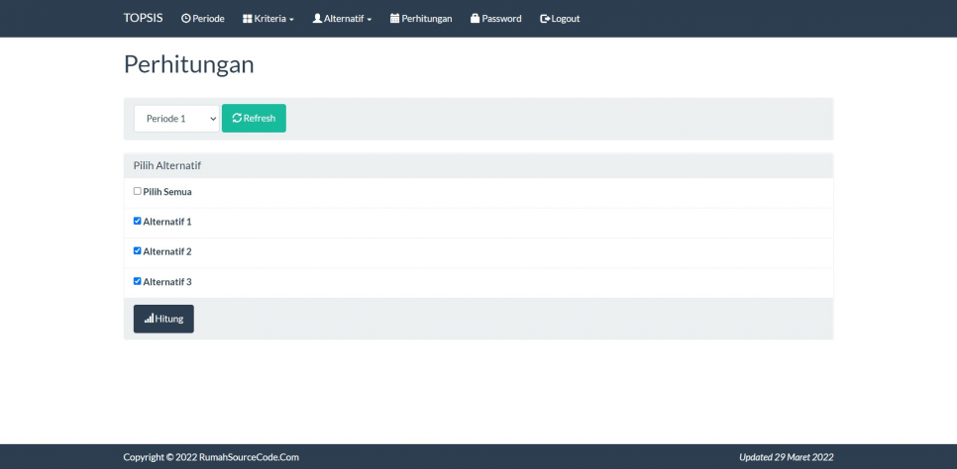Click the circular arrows icon in Refresh
957x469 pixels.
pos(237,119)
